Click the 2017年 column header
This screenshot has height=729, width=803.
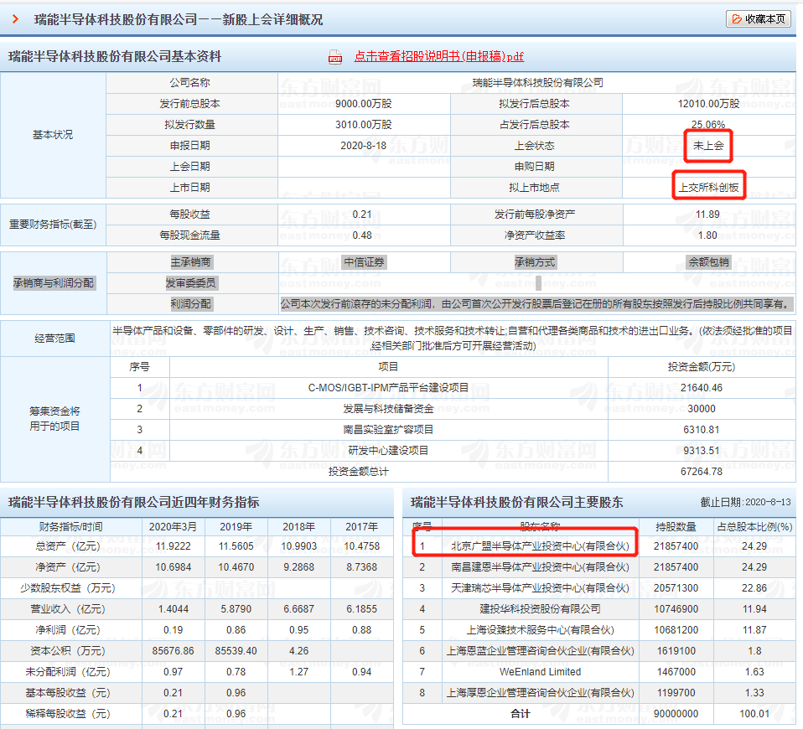tap(362, 527)
